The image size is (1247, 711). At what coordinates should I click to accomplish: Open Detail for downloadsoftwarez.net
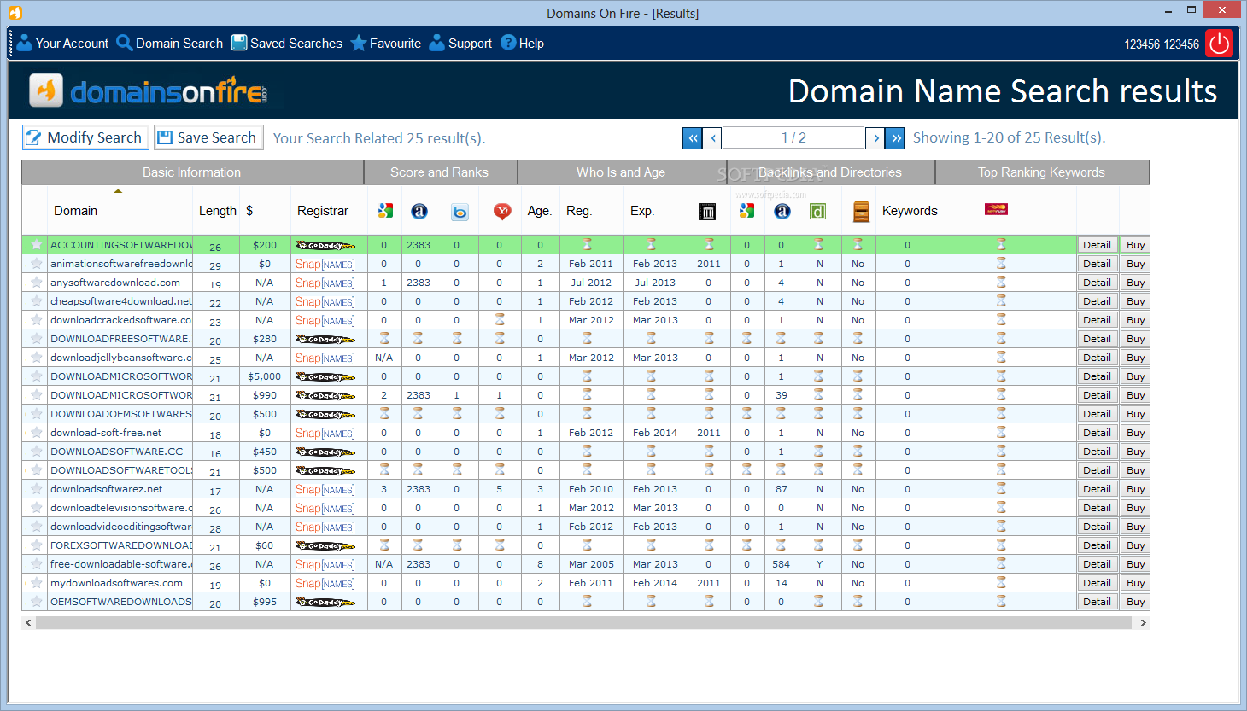[1097, 489]
